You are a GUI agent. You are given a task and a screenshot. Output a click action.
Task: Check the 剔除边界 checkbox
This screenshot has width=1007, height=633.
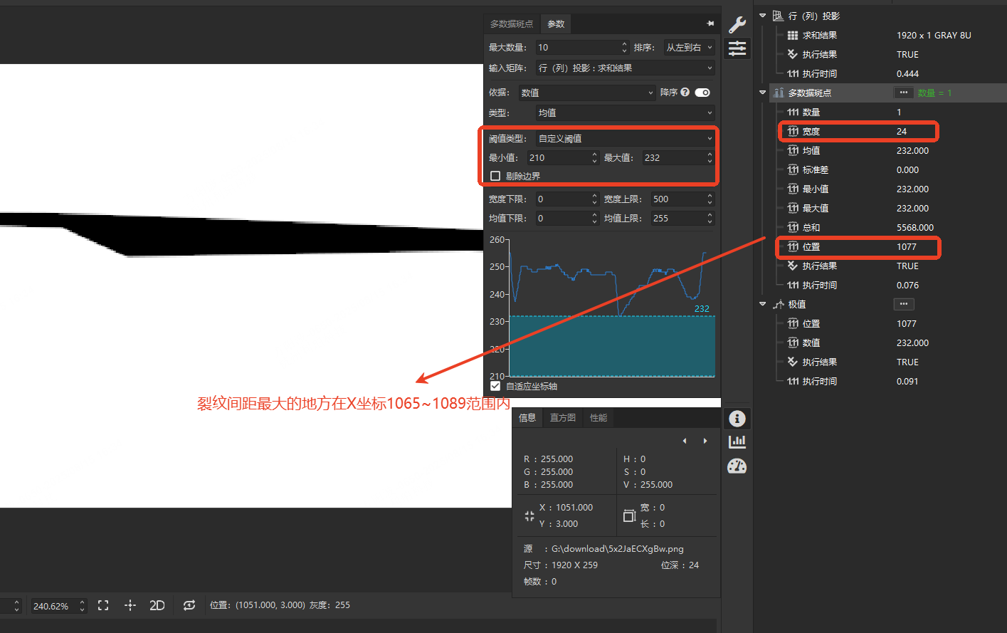tap(495, 176)
